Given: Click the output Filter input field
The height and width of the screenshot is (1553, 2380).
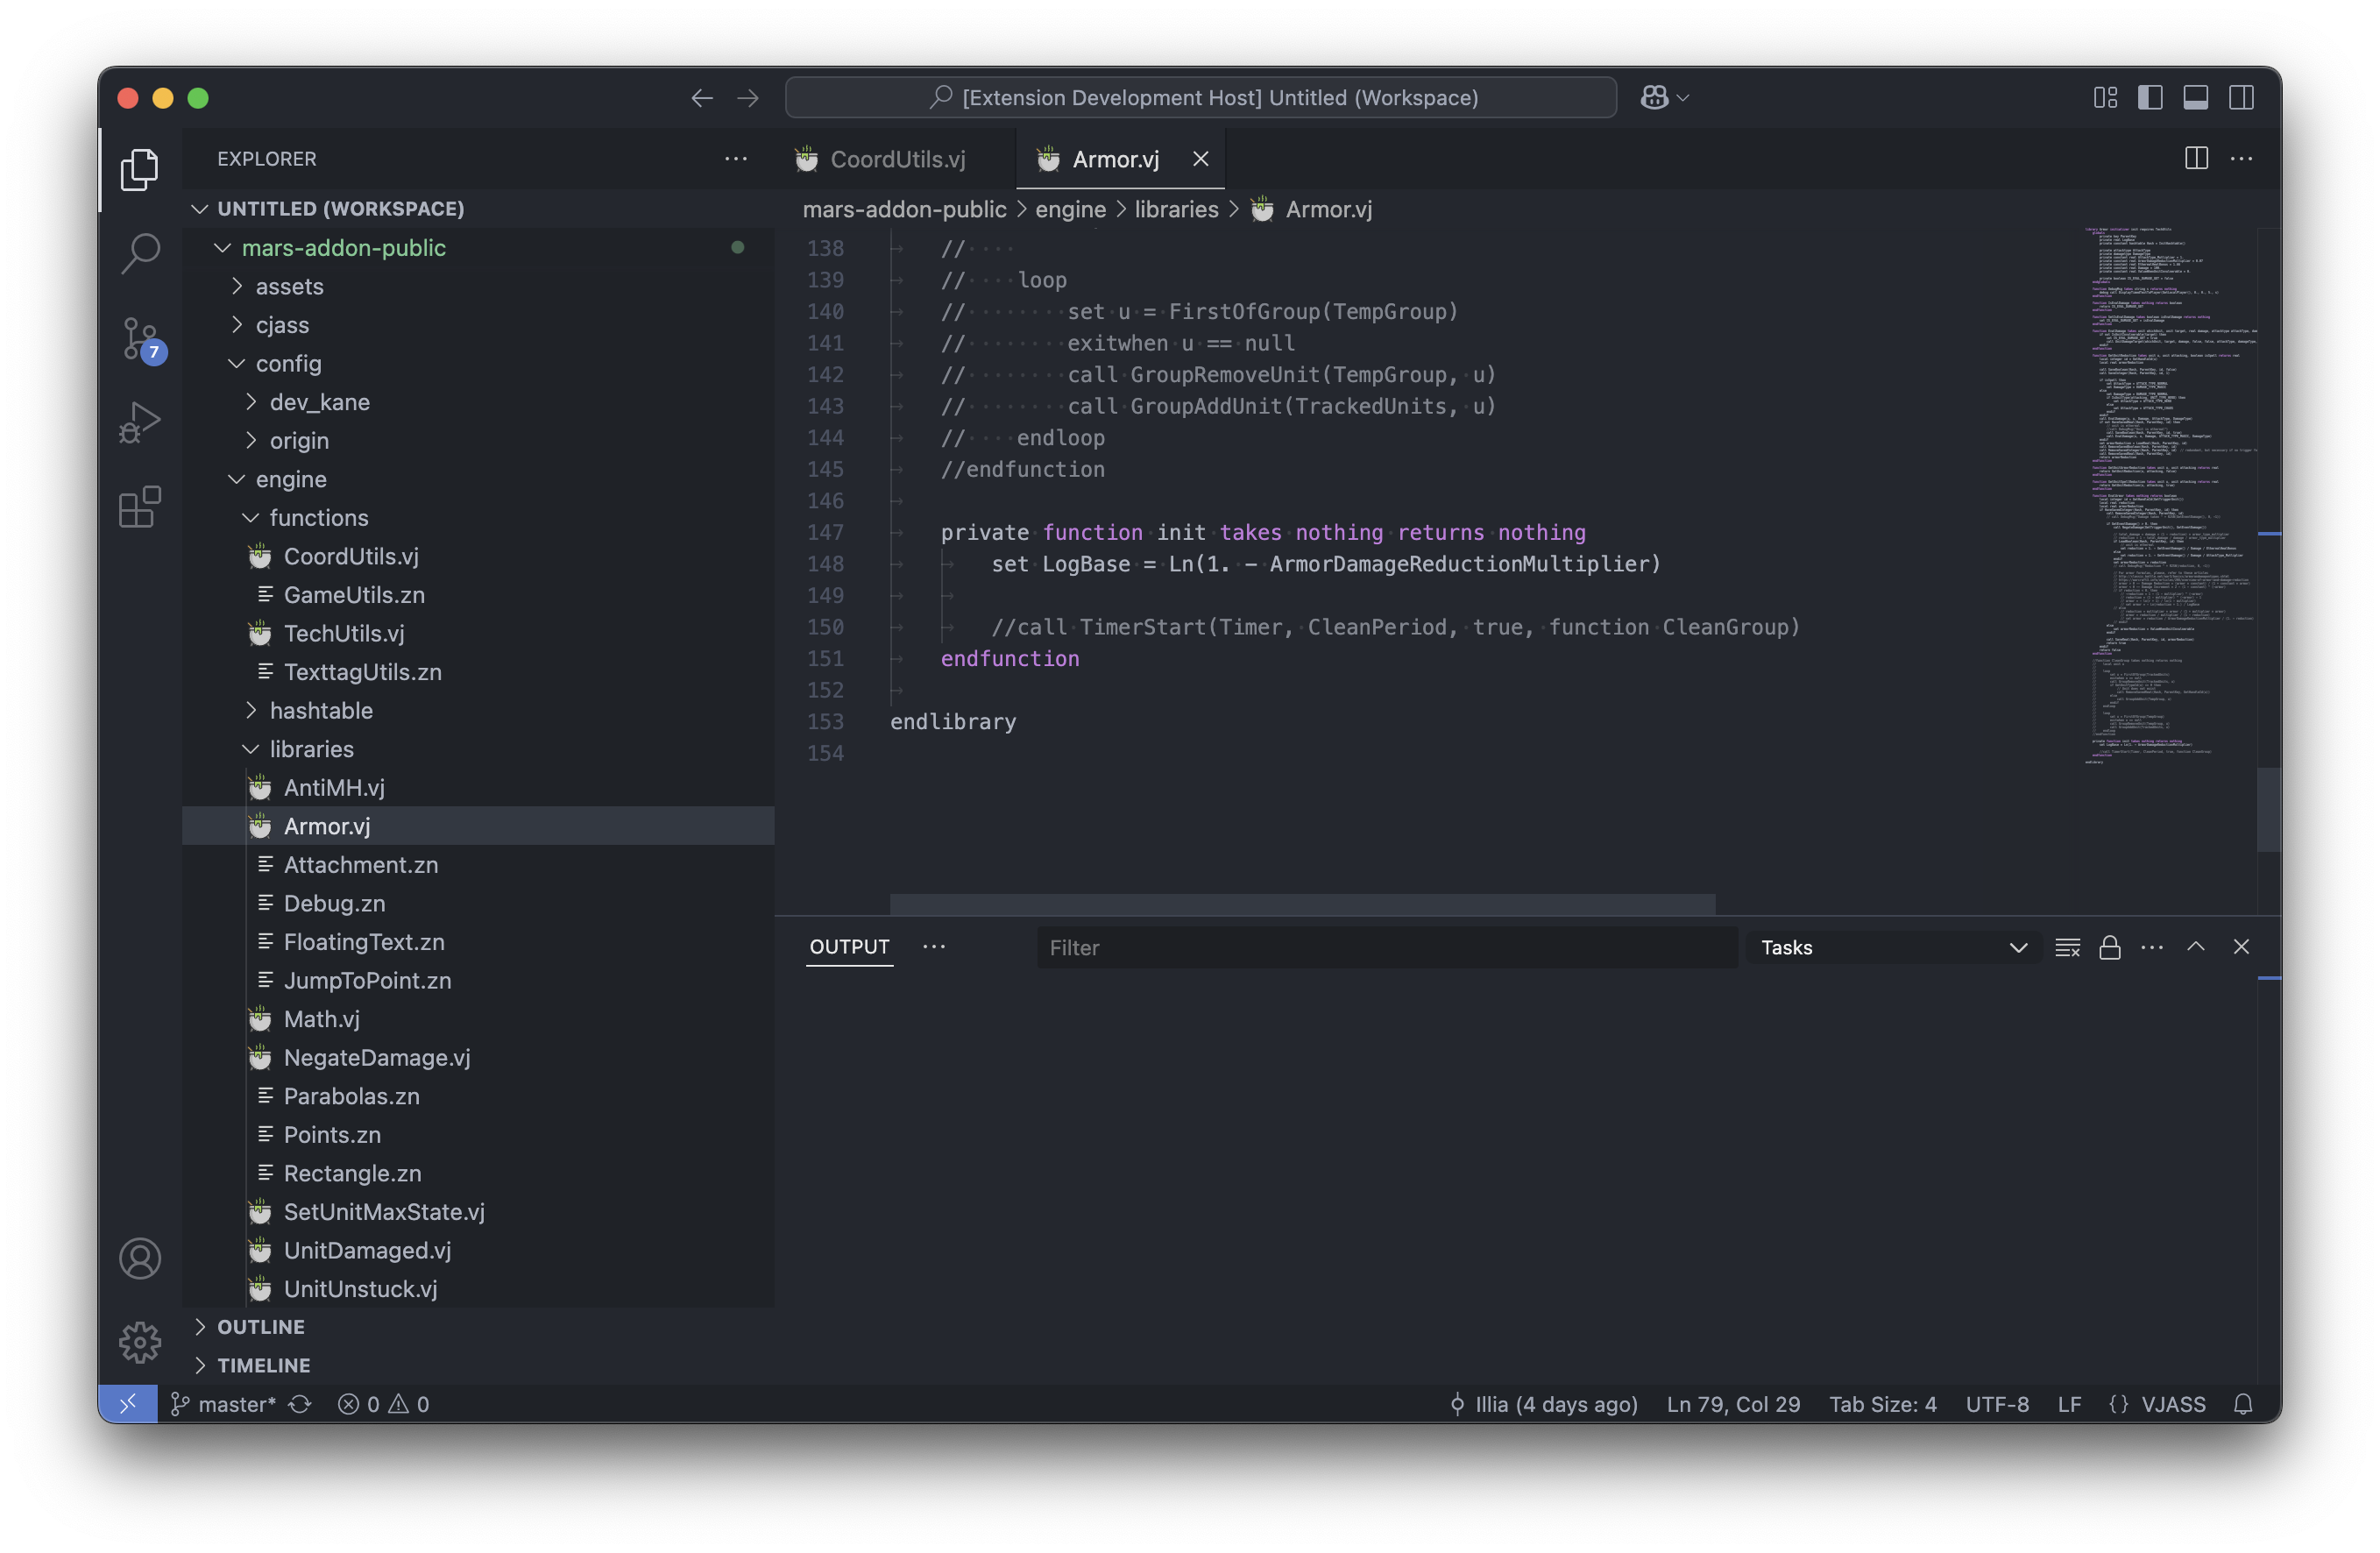Looking at the screenshot, I should [x=1386, y=947].
